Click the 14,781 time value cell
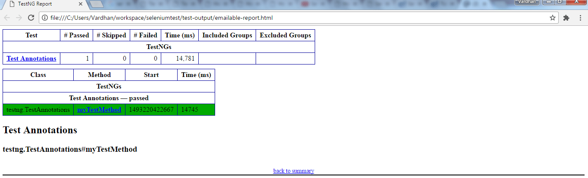 pyautogui.click(x=180, y=58)
